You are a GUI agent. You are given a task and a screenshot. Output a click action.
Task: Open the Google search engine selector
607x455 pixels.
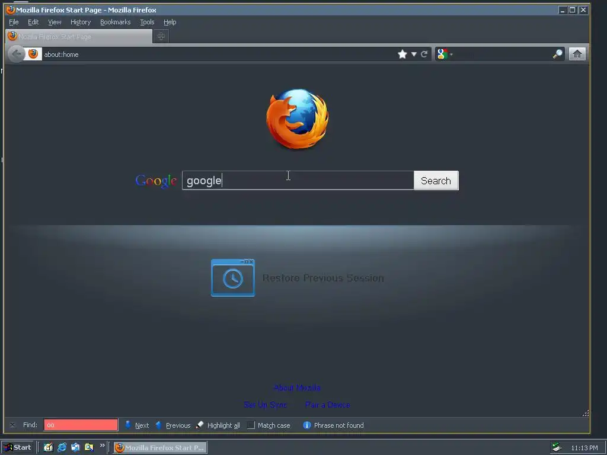click(x=445, y=54)
